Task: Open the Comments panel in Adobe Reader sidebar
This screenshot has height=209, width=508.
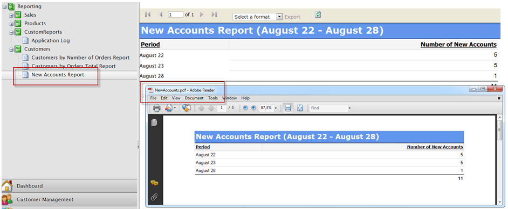Action: [x=155, y=183]
